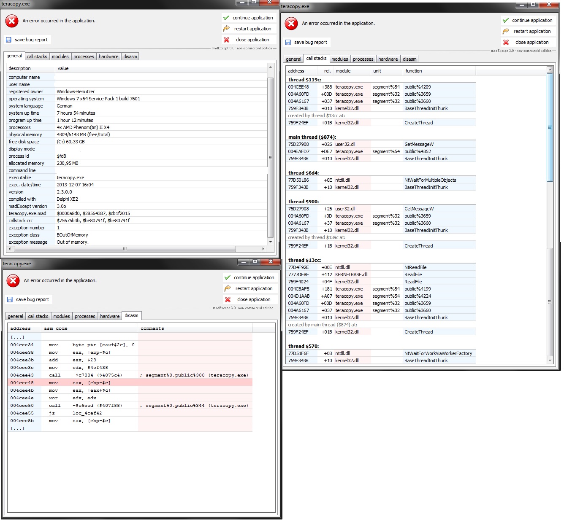The width and height of the screenshot is (564, 522).
Task: Click the 'main thread ($874):' heading
Action: (x=312, y=137)
